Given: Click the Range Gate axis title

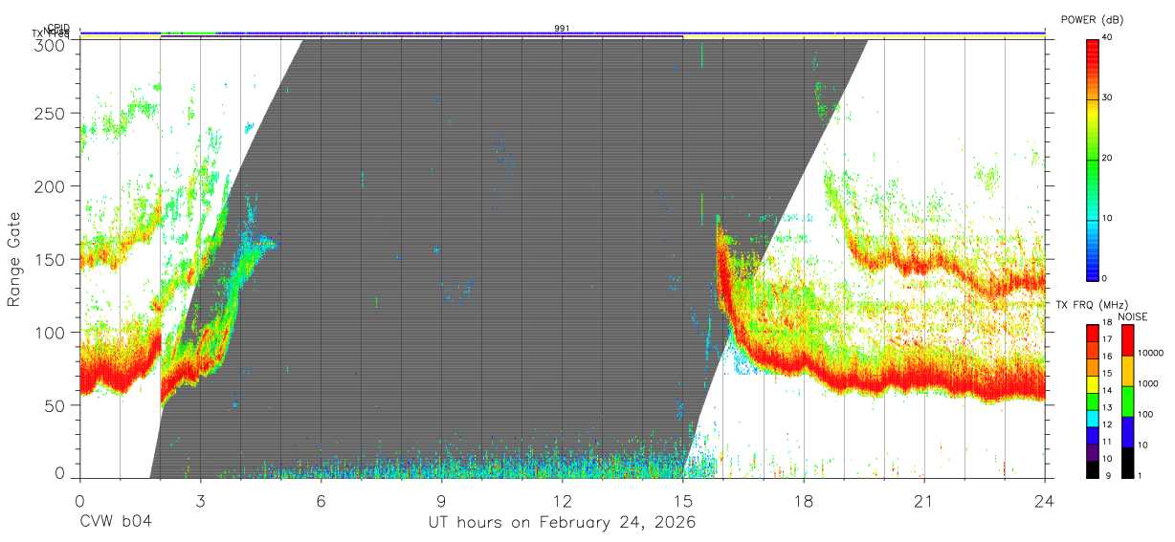Looking at the screenshot, I should click(15, 259).
